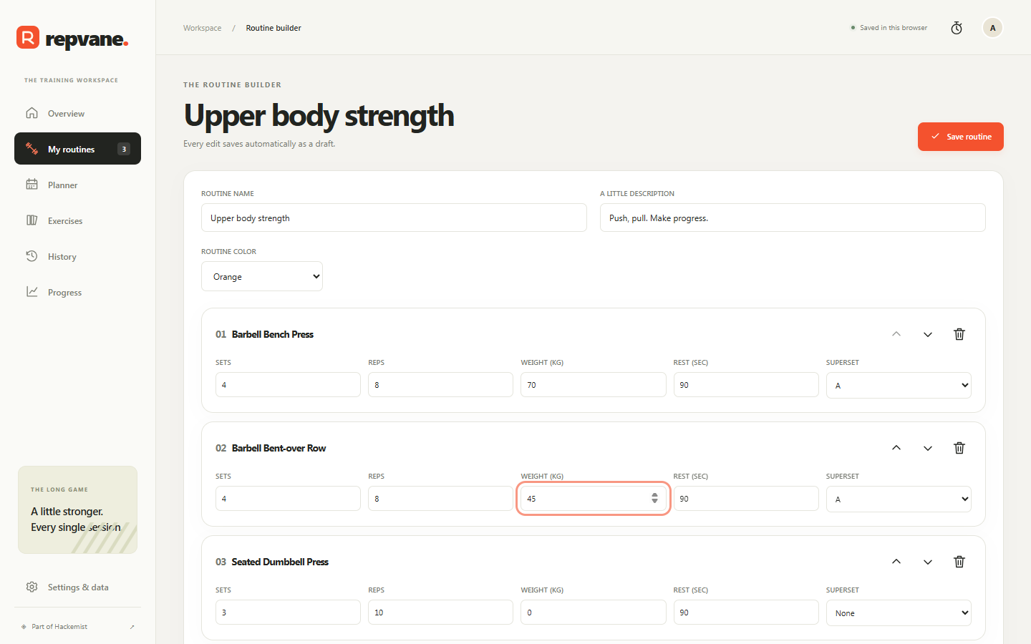Open the Planner page
Screen dimensions: 1031x644
click(x=77, y=185)
